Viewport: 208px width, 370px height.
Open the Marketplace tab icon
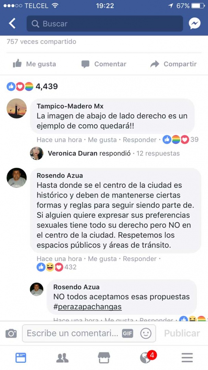click(x=104, y=358)
